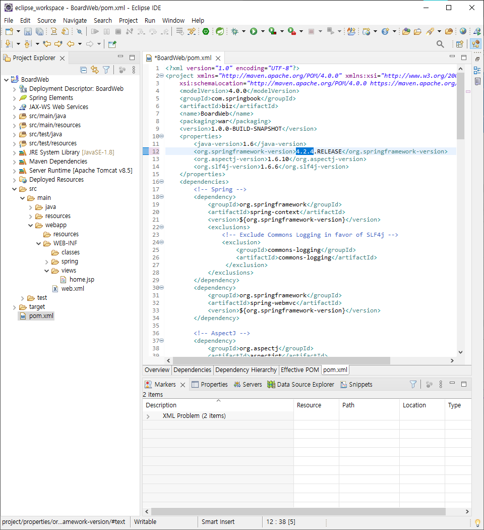The height and width of the screenshot is (530, 484).
Task: Click Skip All Breakpoints icon
Action: (79, 31)
